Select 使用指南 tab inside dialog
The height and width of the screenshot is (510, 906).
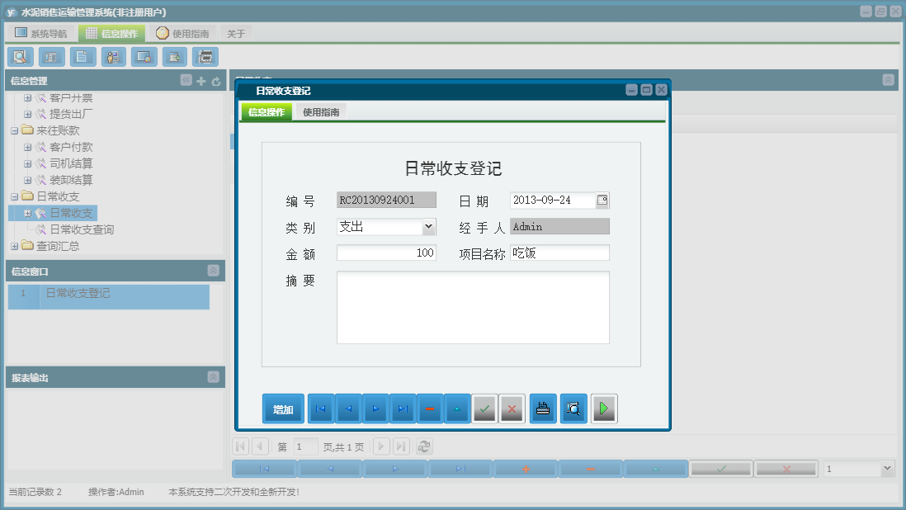coord(321,112)
